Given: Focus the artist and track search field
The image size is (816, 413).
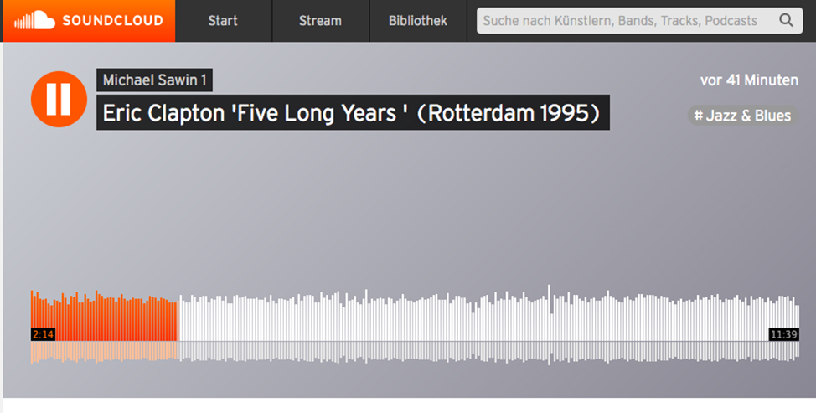Looking at the screenshot, I should coord(639,21).
